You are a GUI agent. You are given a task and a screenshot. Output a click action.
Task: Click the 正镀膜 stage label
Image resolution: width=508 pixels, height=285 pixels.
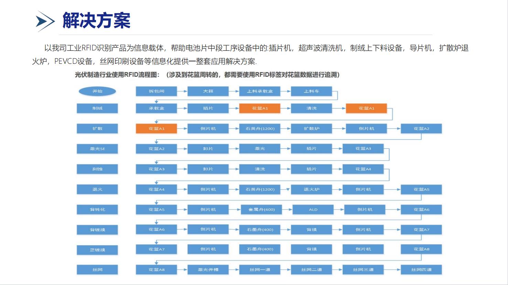pyautogui.click(x=97, y=250)
